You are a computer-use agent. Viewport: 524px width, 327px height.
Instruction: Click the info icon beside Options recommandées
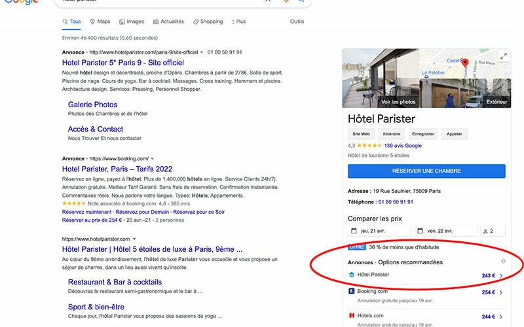pyautogui.click(x=503, y=262)
